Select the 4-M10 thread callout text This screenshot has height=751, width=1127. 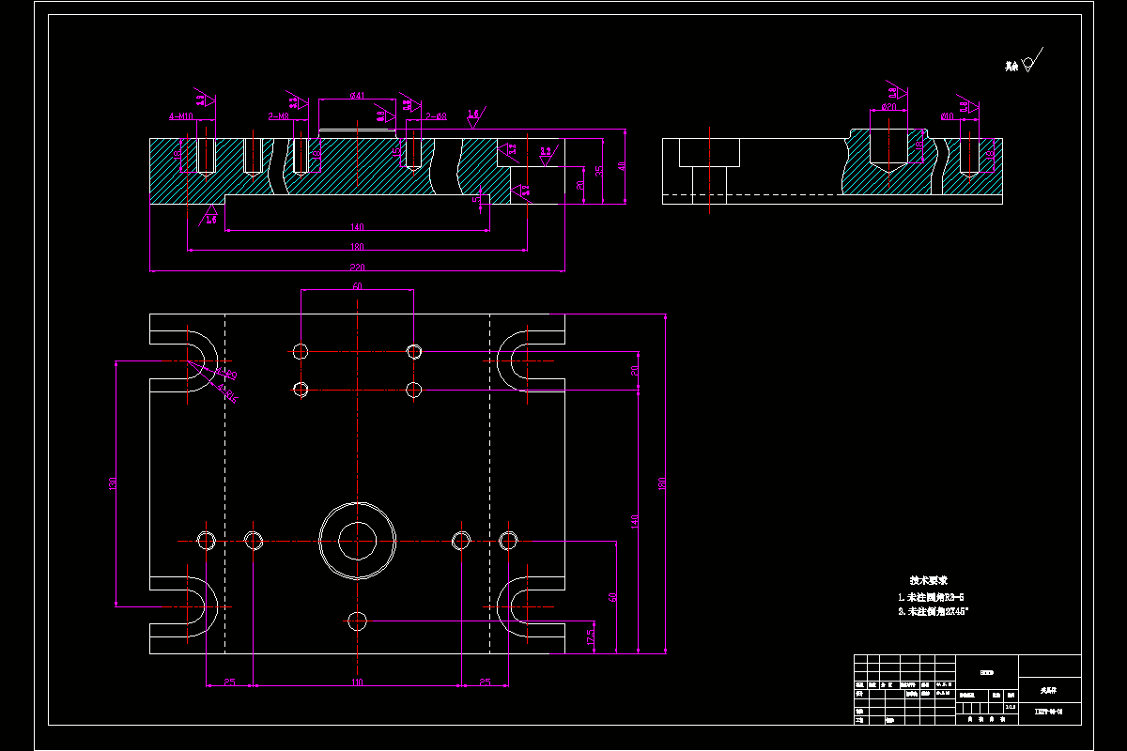coord(180,116)
